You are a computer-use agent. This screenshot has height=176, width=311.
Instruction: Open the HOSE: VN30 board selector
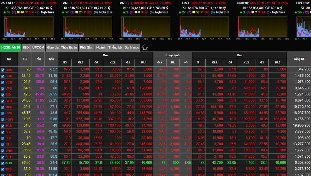(x=11, y=48)
